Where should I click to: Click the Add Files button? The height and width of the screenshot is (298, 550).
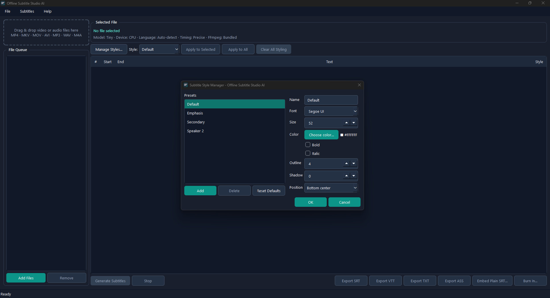[26, 278]
